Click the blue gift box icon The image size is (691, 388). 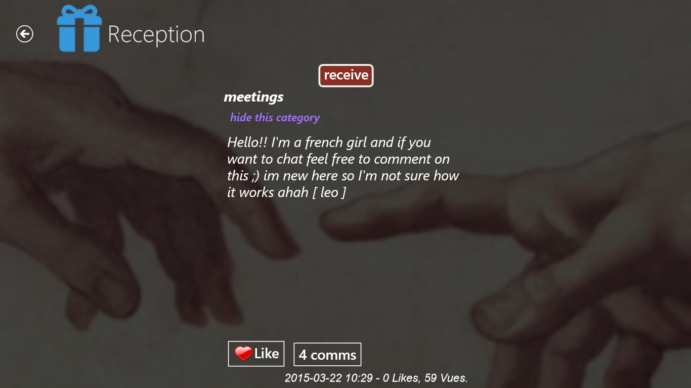79,28
